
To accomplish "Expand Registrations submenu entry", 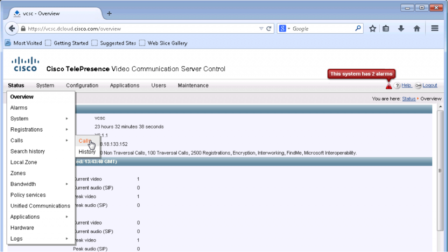I will click(41, 129).
